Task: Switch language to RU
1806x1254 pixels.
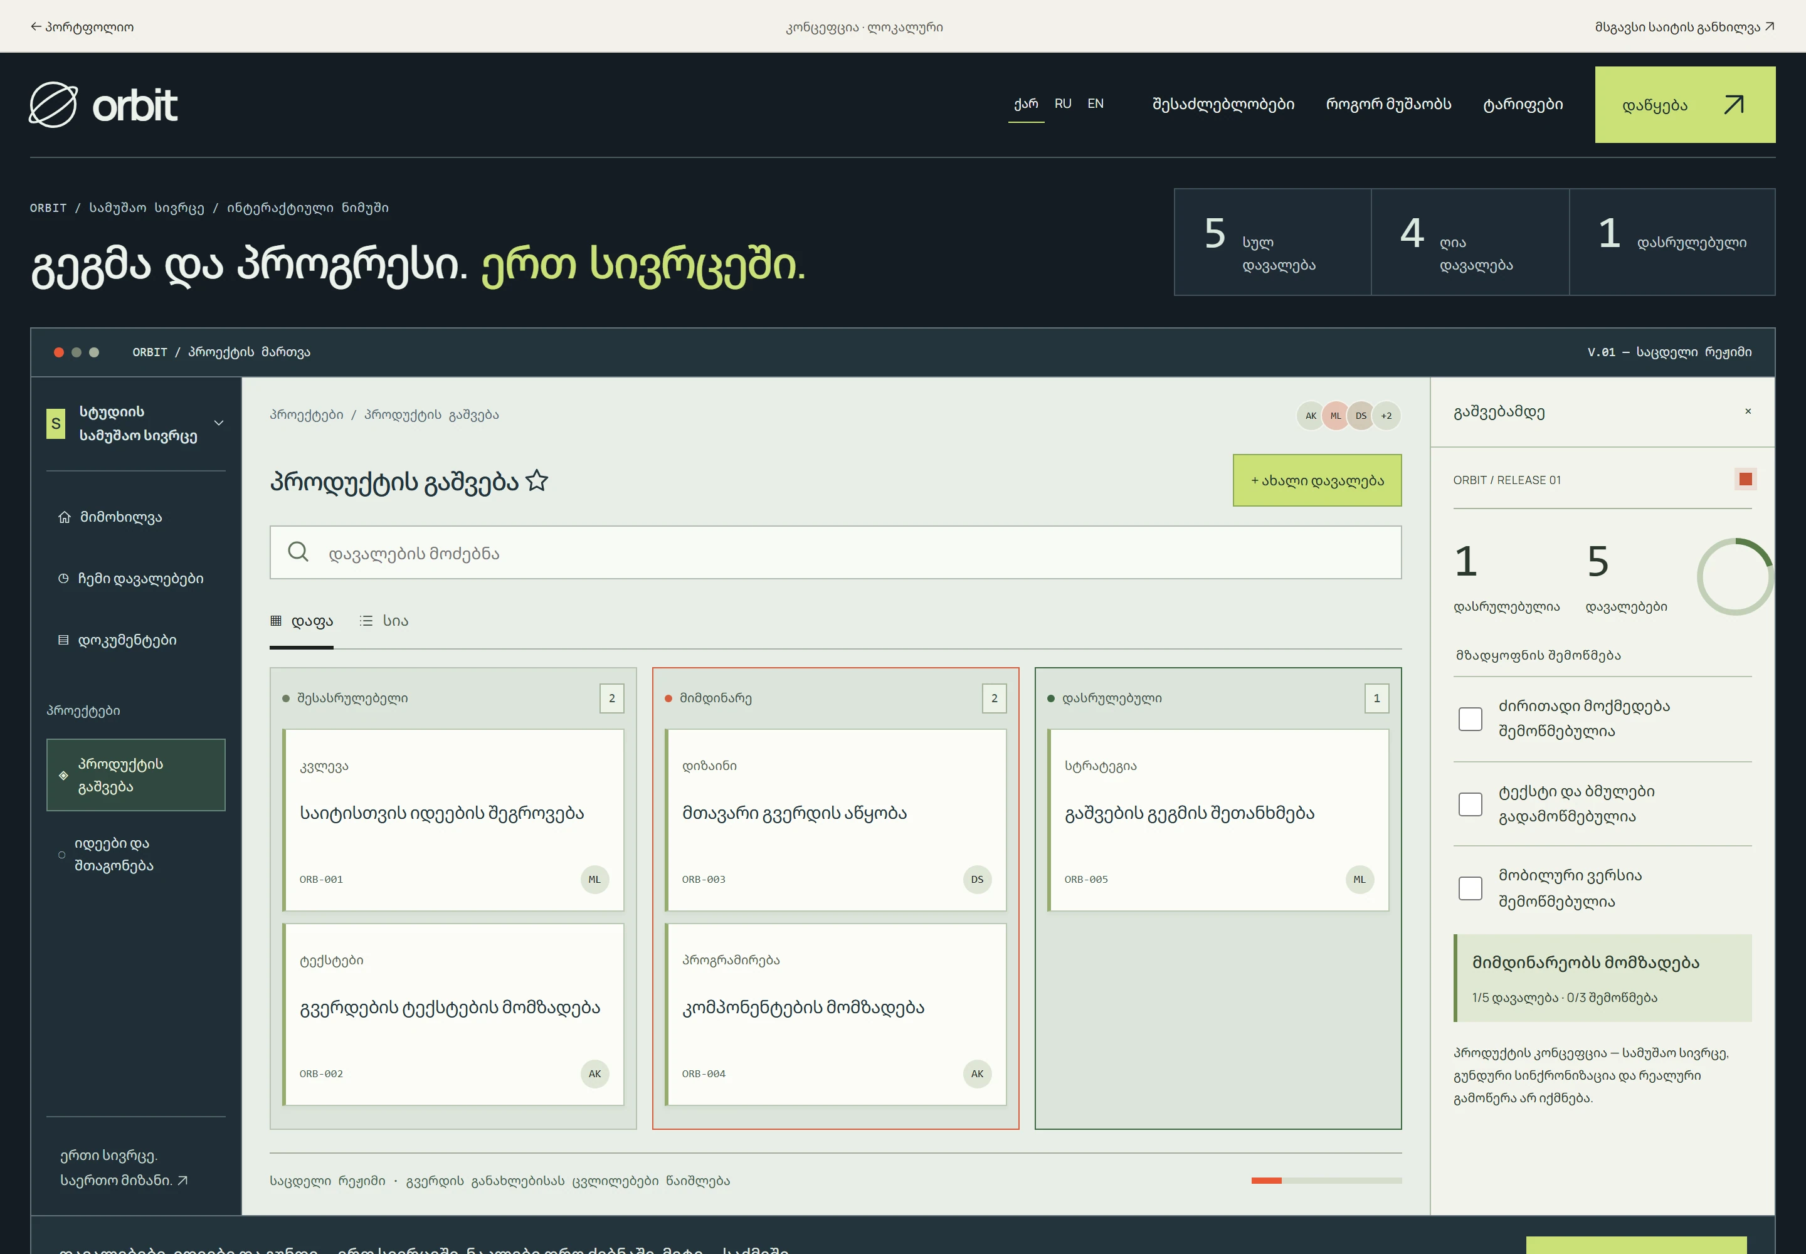Action: tap(1062, 103)
